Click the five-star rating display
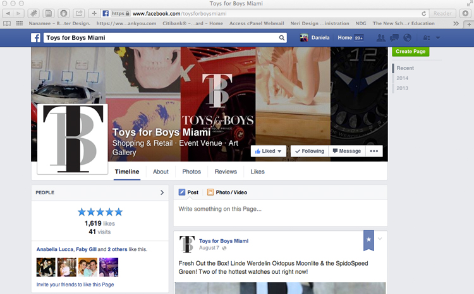Screen dimensions: 474x294 point(100,212)
